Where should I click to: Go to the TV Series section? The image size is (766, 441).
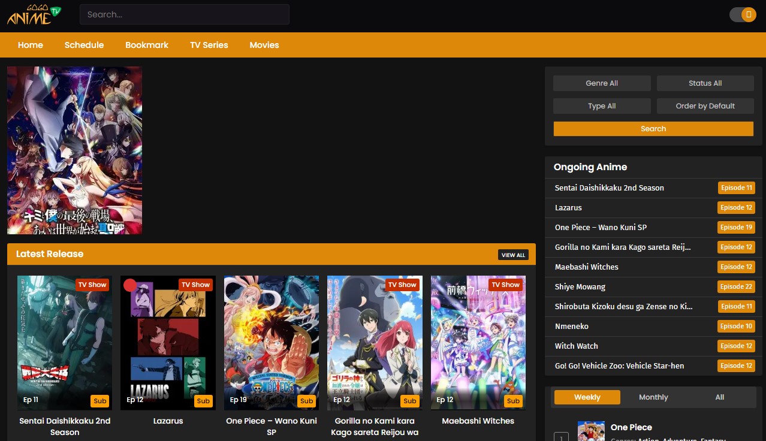[209, 45]
